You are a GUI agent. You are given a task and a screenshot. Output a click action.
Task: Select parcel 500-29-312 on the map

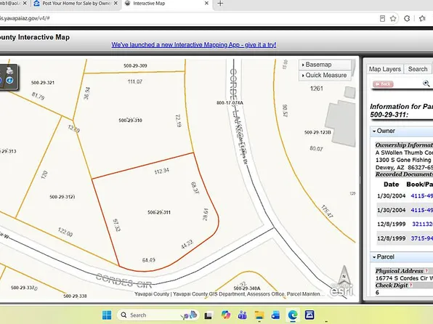coord(62,197)
